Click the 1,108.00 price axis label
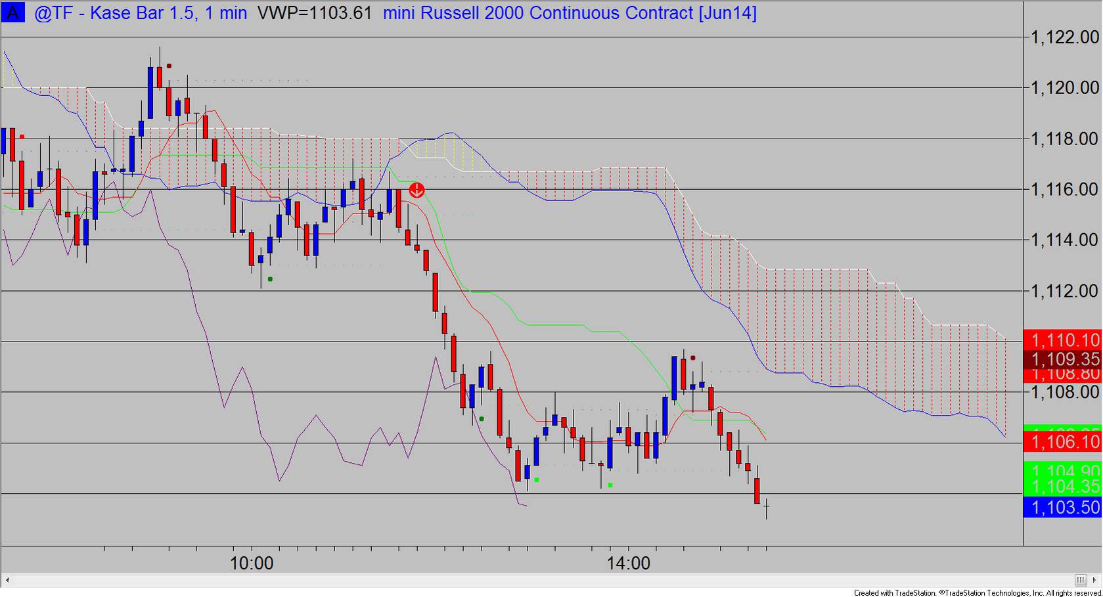1103x597 pixels. click(1064, 392)
